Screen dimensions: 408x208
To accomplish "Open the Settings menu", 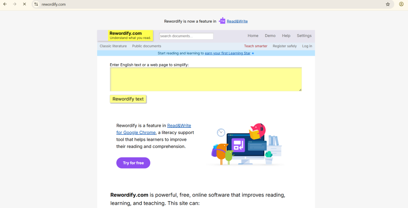I will tap(304, 36).
